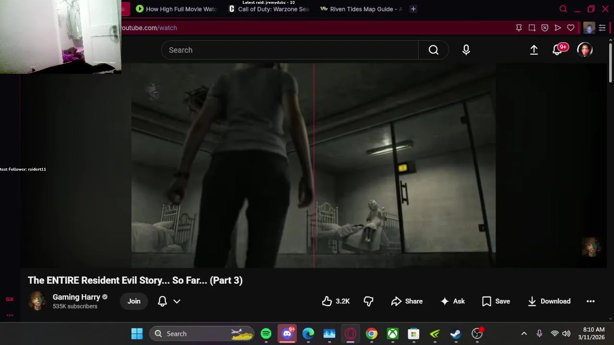Image resolution: width=614 pixels, height=345 pixels.
Task: Open the Wi-Fi network tray icon
Action: click(555, 333)
